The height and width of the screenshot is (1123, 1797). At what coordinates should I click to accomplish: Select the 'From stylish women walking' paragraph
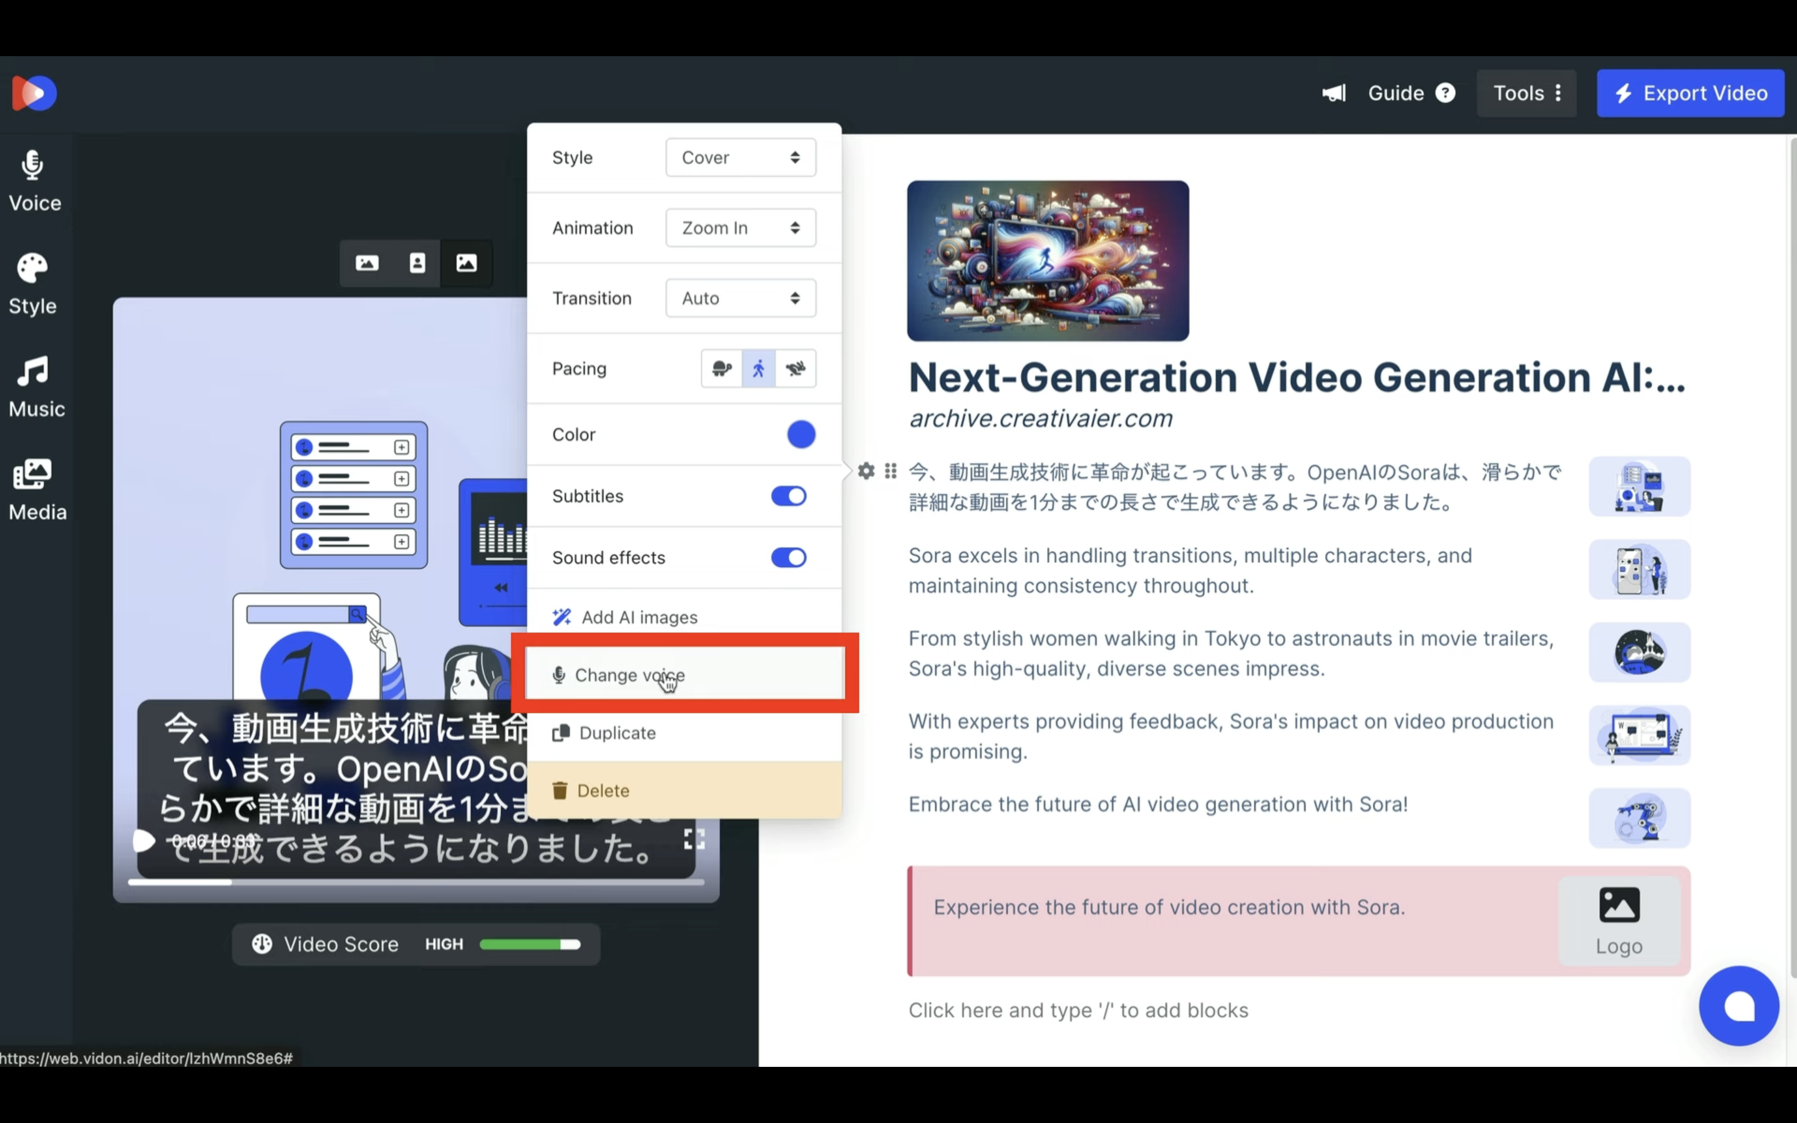coord(1231,654)
